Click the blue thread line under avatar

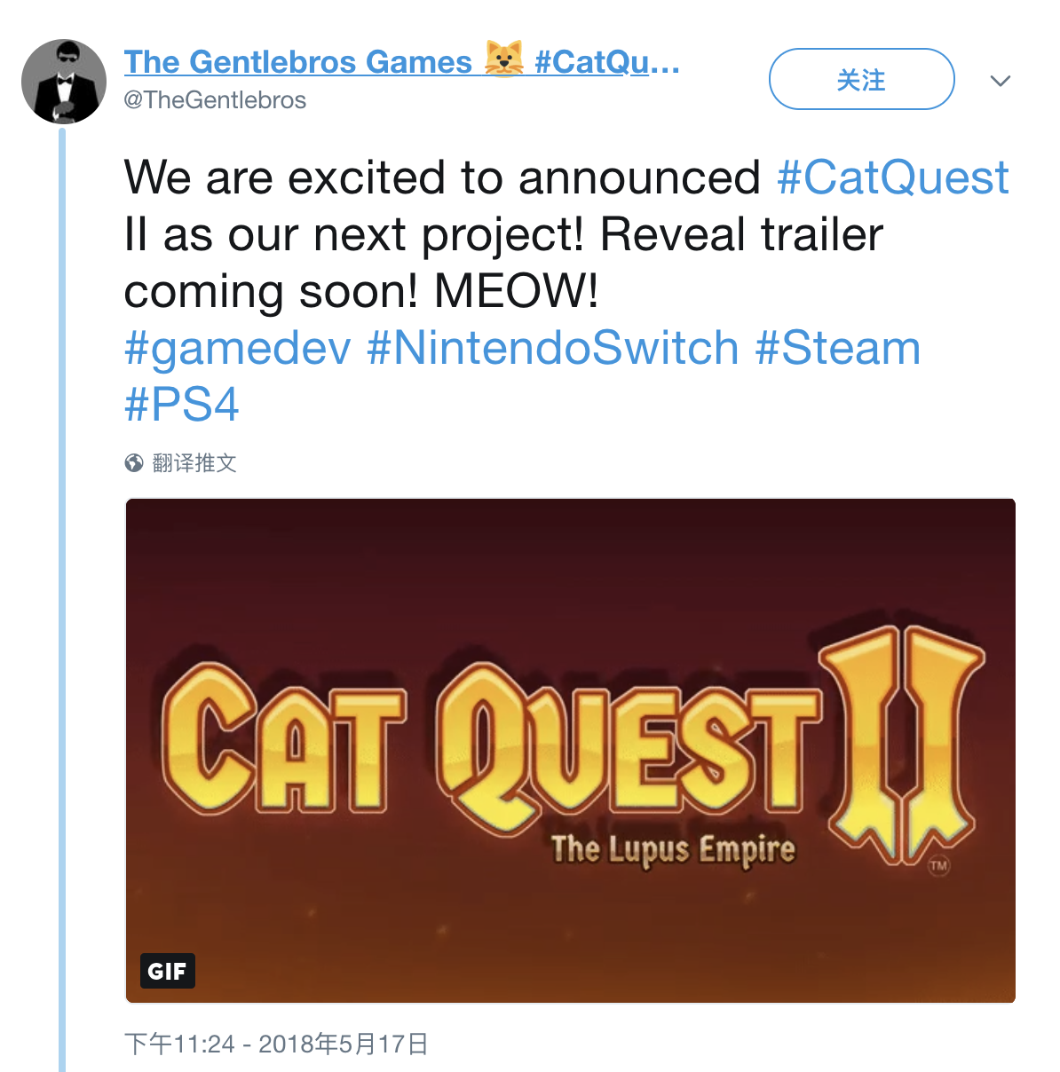[62, 600]
